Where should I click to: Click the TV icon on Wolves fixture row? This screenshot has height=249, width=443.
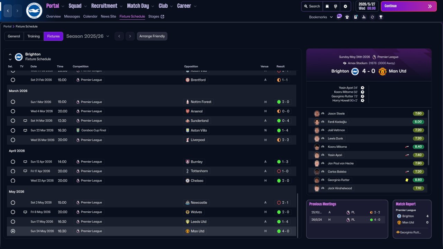[x=25, y=212]
